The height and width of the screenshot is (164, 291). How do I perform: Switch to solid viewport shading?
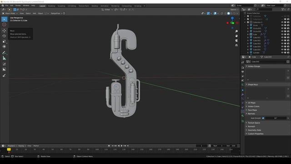point(228,13)
